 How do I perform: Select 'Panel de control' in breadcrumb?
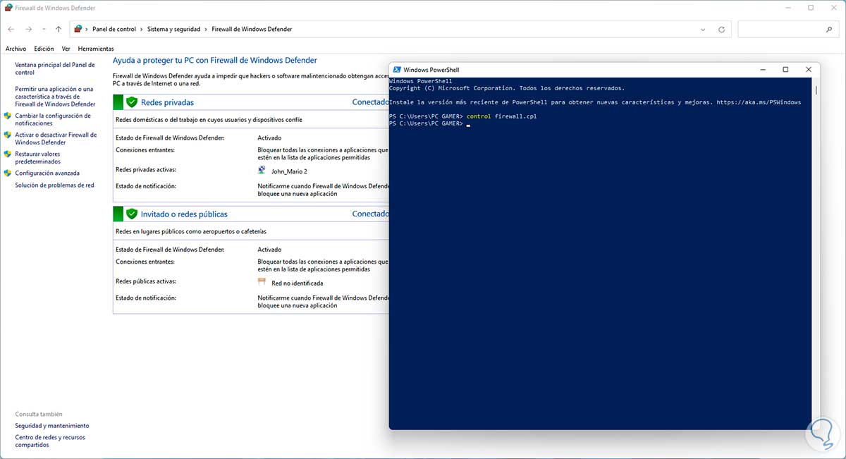coord(114,30)
